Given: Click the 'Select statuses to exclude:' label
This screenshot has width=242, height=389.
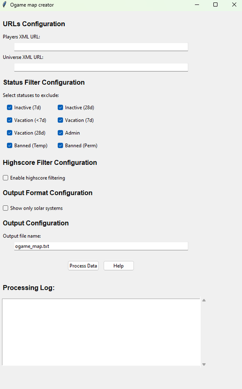Looking at the screenshot, I should (x=31, y=95).
